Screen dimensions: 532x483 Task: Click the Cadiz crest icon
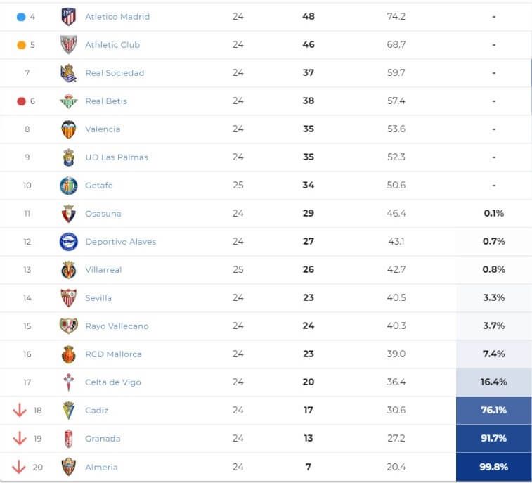(68, 411)
